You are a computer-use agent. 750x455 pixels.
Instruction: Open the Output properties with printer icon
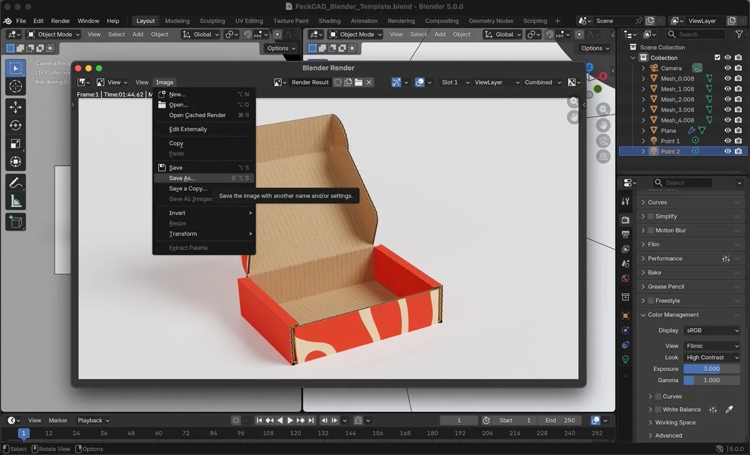tap(625, 234)
